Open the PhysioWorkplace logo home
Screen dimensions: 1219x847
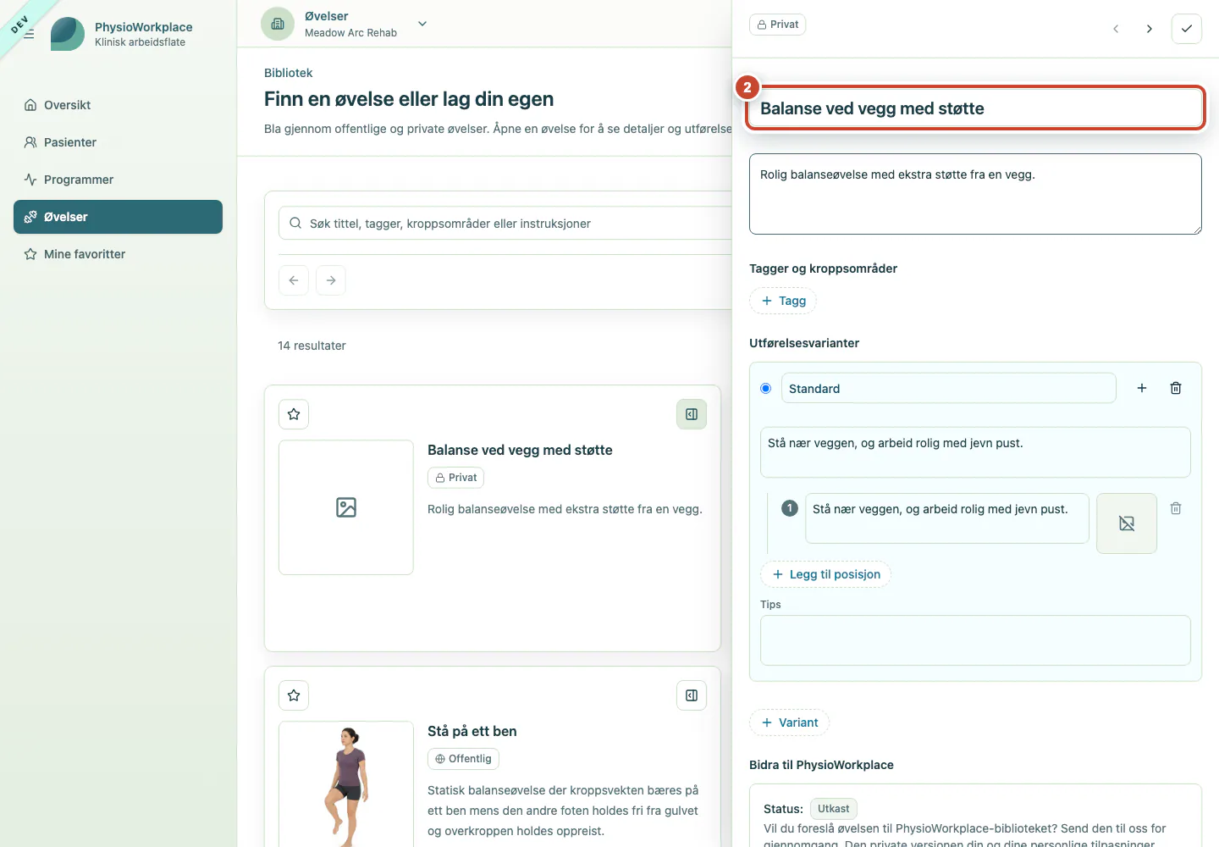click(x=68, y=34)
